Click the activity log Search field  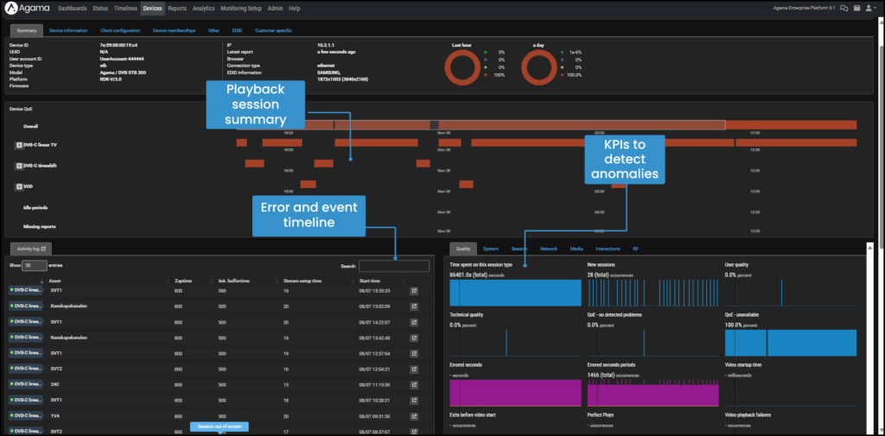click(394, 266)
